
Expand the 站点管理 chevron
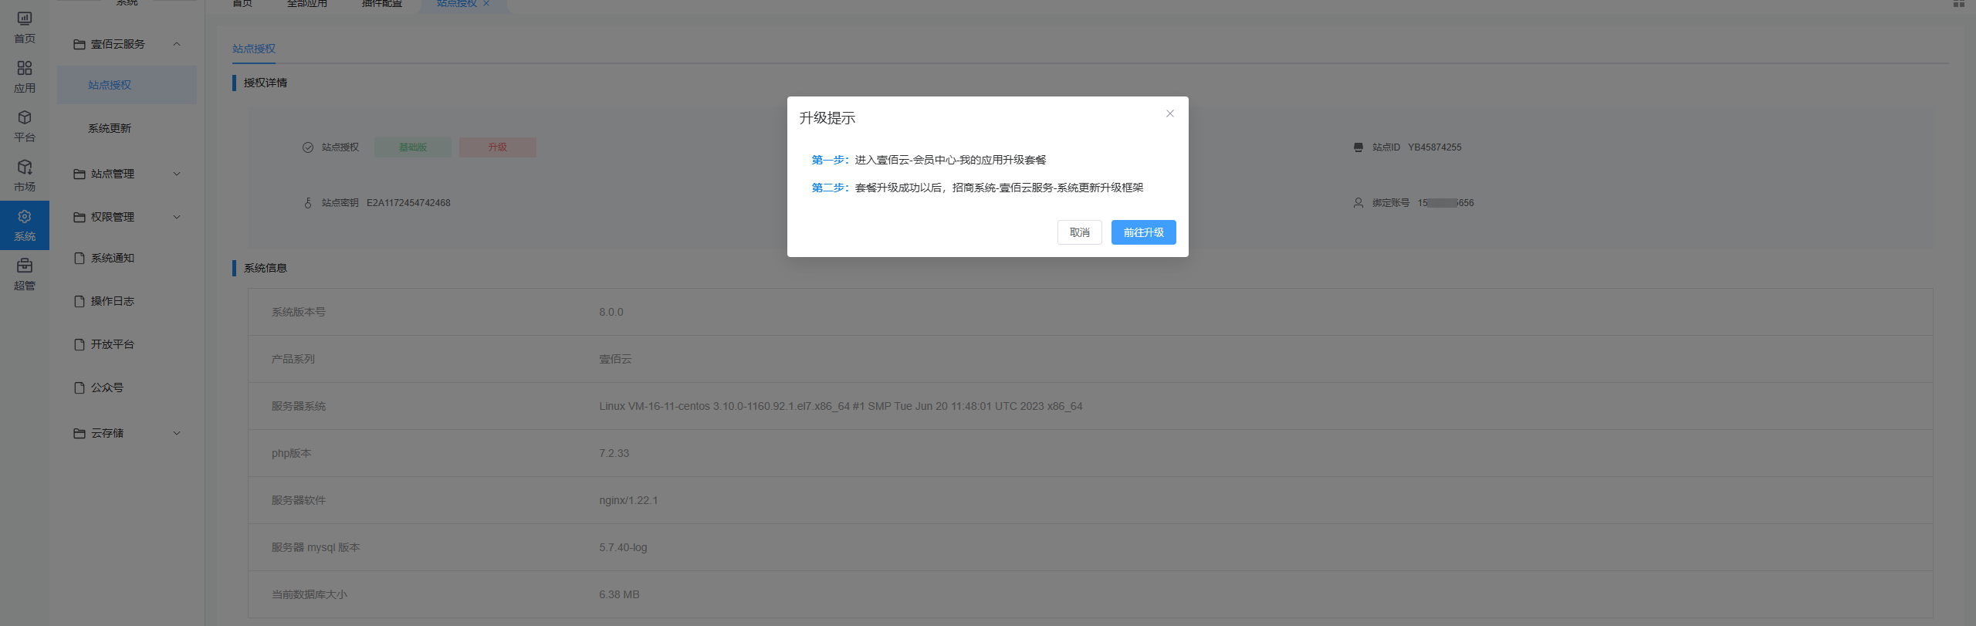(x=177, y=174)
